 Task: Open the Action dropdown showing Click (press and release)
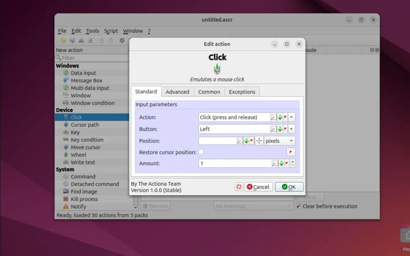(x=291, y=117)
